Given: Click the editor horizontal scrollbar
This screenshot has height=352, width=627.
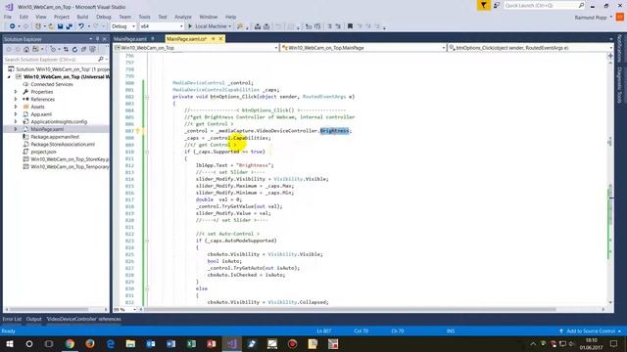Looking at the screenshot, I should (351, 309).
